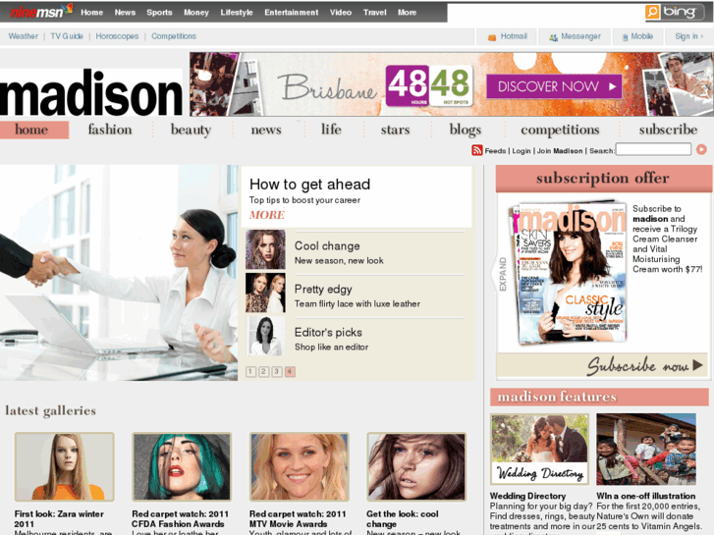Click Travel in the ninemsn bar
714x535 pixels.
click(x=375, y=13)
